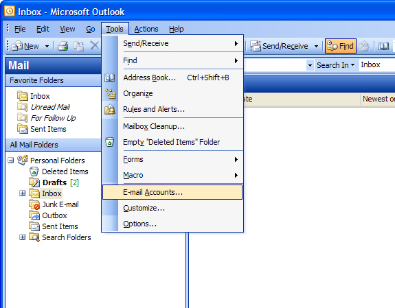Image resolution: width=395 pixels, height=308 pixels.
Task: Click the Address Book menu icon
Action: pyautogui.click(x=110, y=78)
